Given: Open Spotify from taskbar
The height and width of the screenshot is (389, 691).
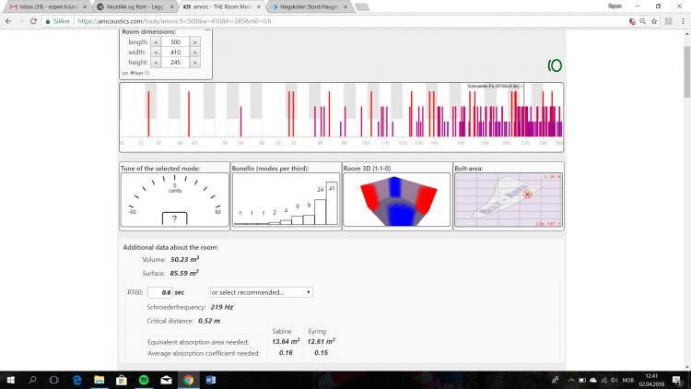Looking at the screenshot, I should tap(144, 380).
